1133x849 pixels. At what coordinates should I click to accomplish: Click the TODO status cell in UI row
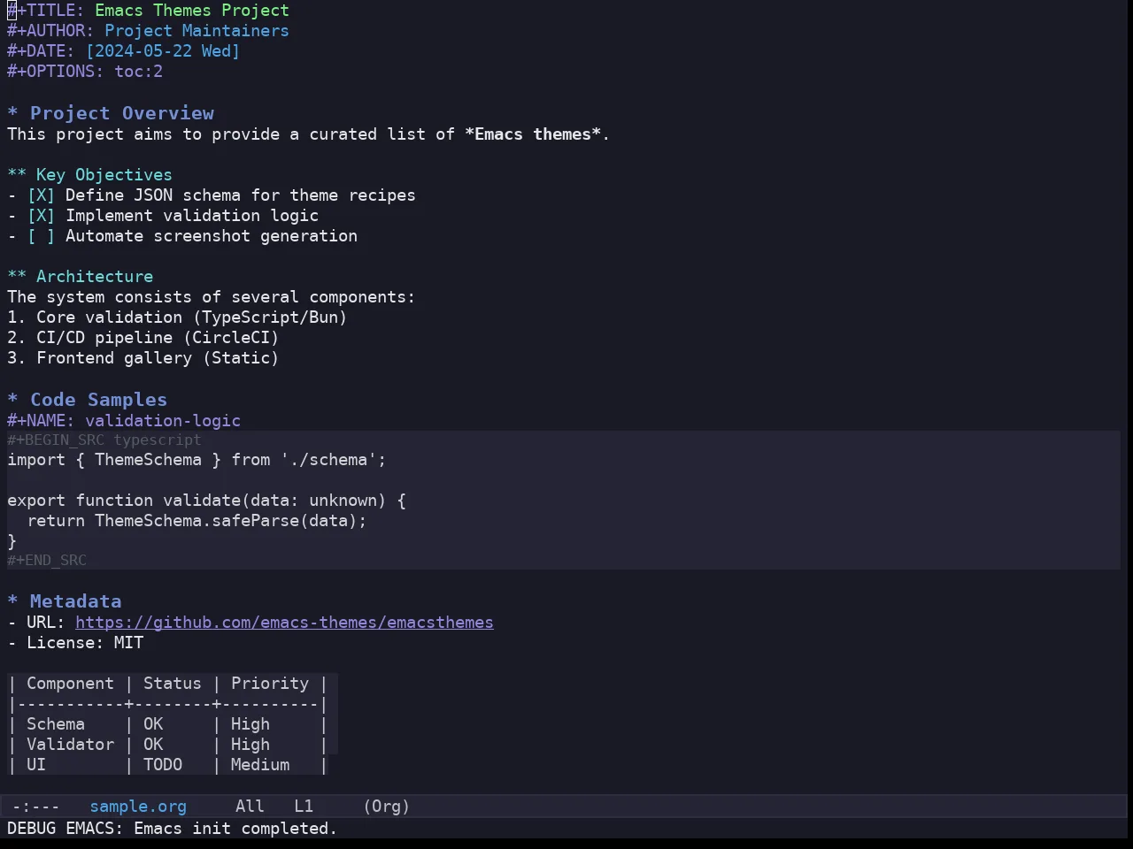163,765
